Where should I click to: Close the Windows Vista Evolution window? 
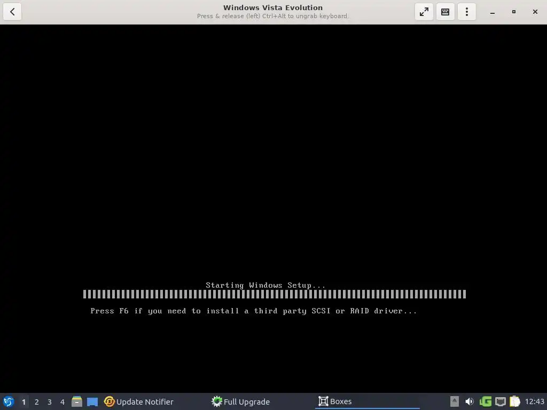(x=535, y=12)
